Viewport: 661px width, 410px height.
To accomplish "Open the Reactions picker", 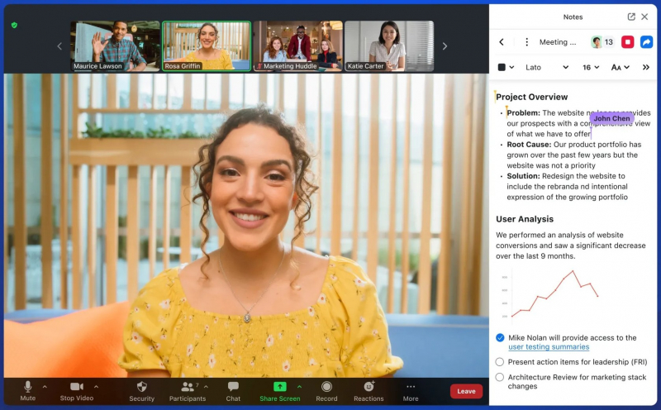I will (x=369, y=389).
